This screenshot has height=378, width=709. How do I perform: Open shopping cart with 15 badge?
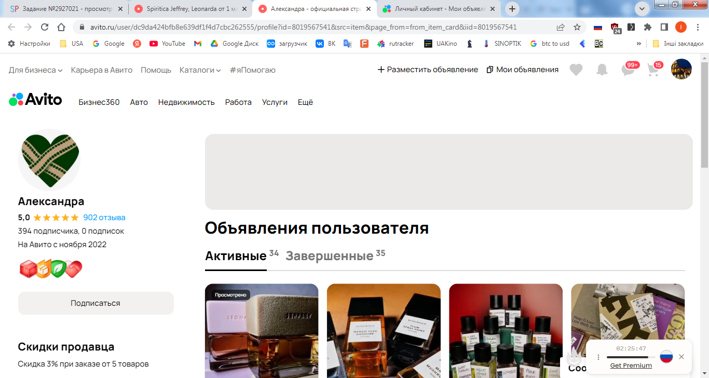click(655, 69)
